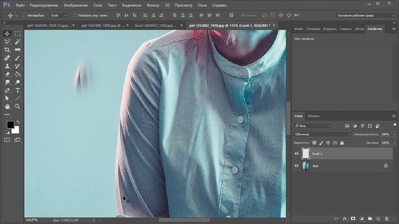Image resolution: width=399 pixels, height=224 pixels.
Task: Toggle lock position icon
Action: coord(328,142)
